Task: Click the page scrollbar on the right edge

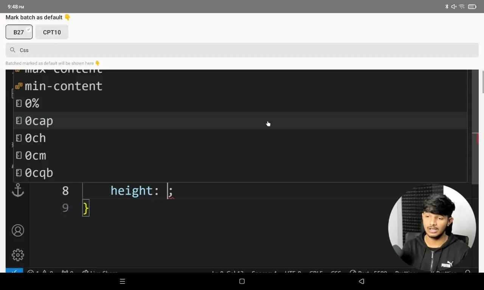Action: [x=482, y=81]
